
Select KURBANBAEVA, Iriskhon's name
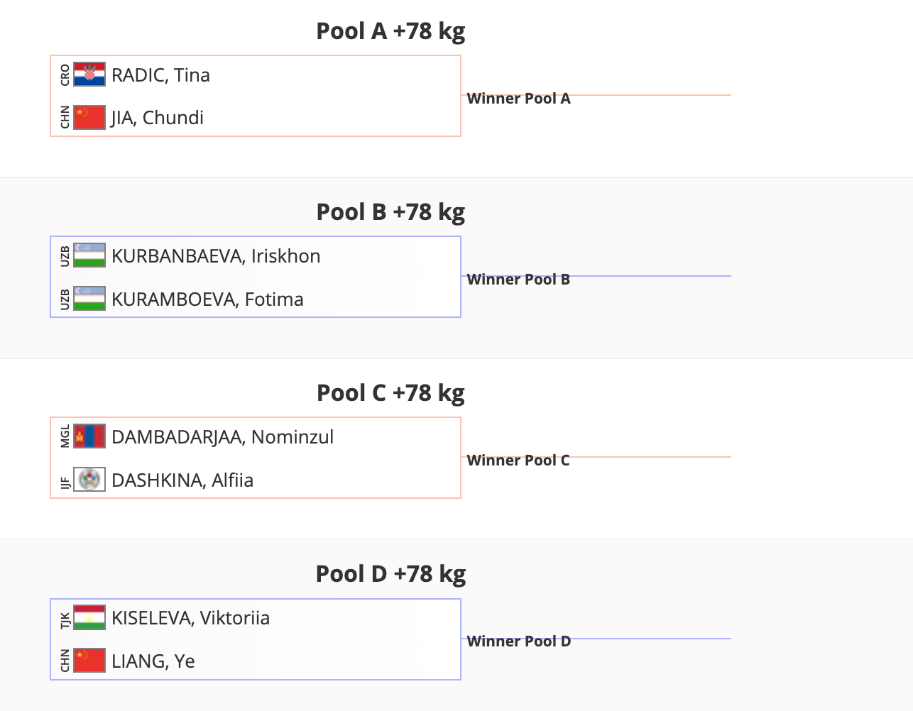pos(216,256)
